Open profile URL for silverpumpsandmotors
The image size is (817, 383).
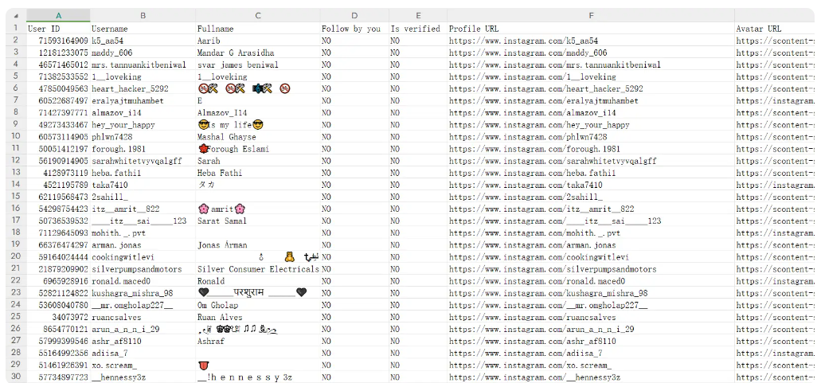[x=591, y=269]
